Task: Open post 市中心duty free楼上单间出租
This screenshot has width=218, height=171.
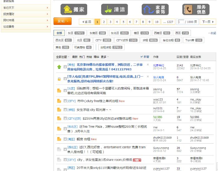Action: (98, 101)
